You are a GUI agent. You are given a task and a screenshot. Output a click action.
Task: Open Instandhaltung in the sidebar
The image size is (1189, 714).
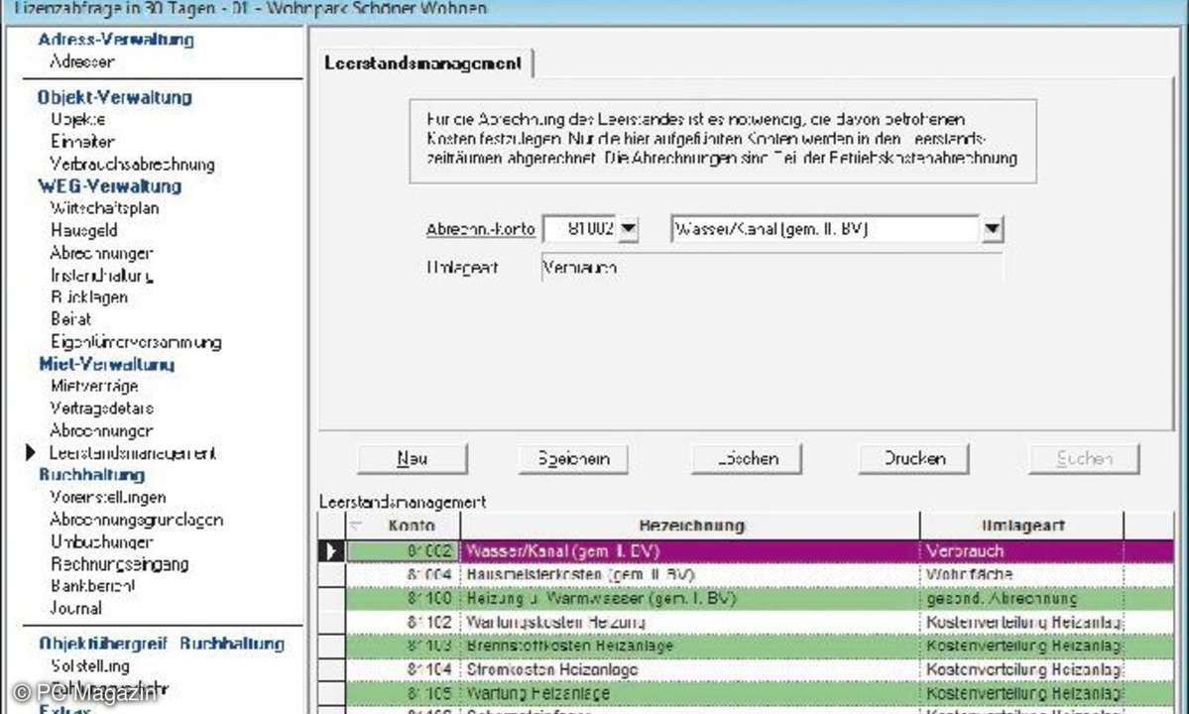click(x=101, y=275)
